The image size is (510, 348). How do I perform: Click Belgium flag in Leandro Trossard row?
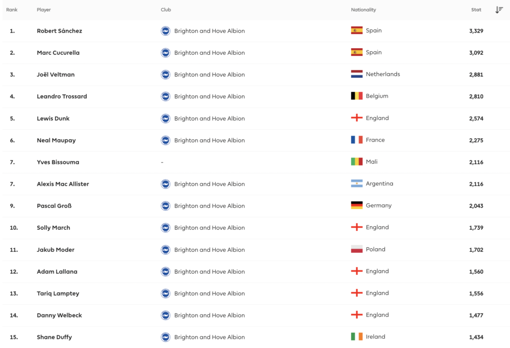pos(357,96)
